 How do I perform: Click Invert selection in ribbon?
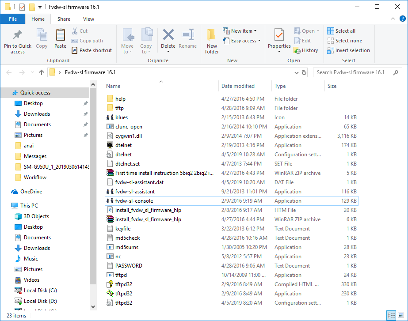(348, 50)
